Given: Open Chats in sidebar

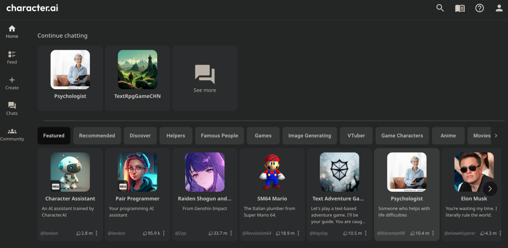Looking at the screenshot, I should [x=12, y=108].
